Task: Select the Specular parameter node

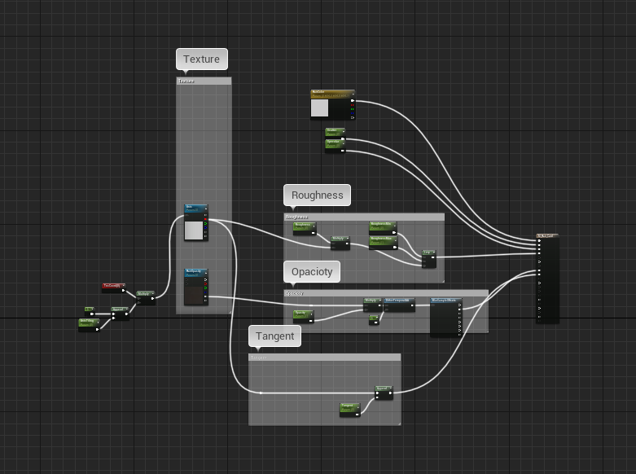Action: (x=334, y=143)
